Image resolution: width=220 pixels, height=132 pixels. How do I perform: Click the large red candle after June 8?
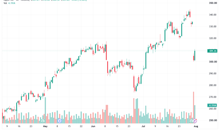106,52
